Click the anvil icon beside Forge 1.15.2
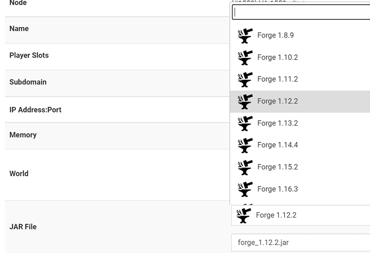The width and height of the screenshot is (370, 253). (x=245, y=167)
